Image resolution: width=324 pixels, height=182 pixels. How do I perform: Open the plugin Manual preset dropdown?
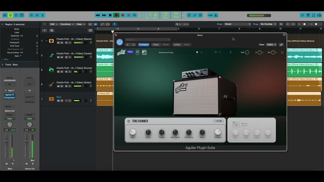coord(148,40)
